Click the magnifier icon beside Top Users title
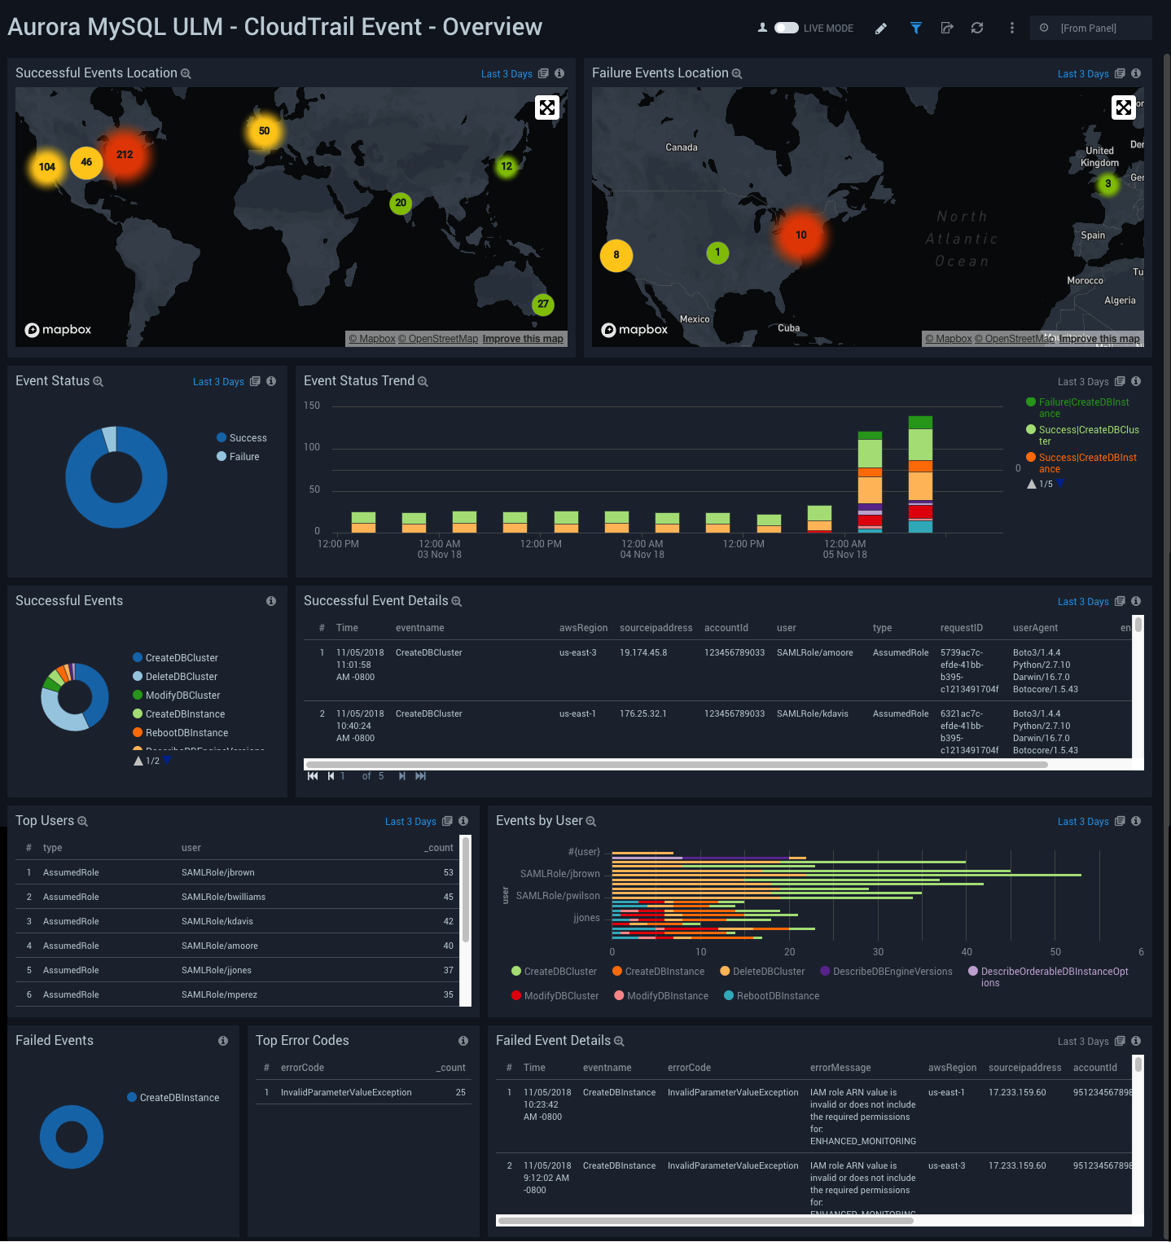Viewport: 1171px width, 1242px height. coord(82,821)
